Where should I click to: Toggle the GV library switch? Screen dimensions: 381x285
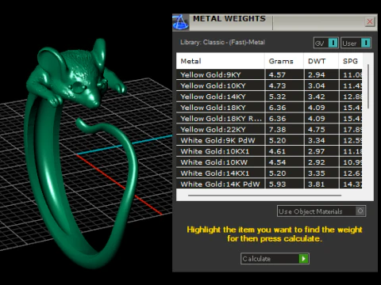click(x=325, y=43)
